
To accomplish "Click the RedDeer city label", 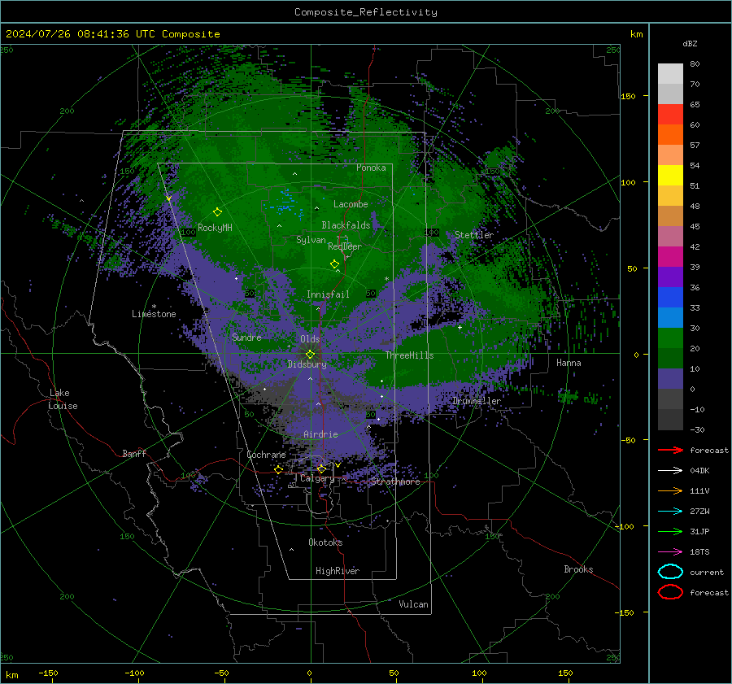I will [x=345, y=246].
